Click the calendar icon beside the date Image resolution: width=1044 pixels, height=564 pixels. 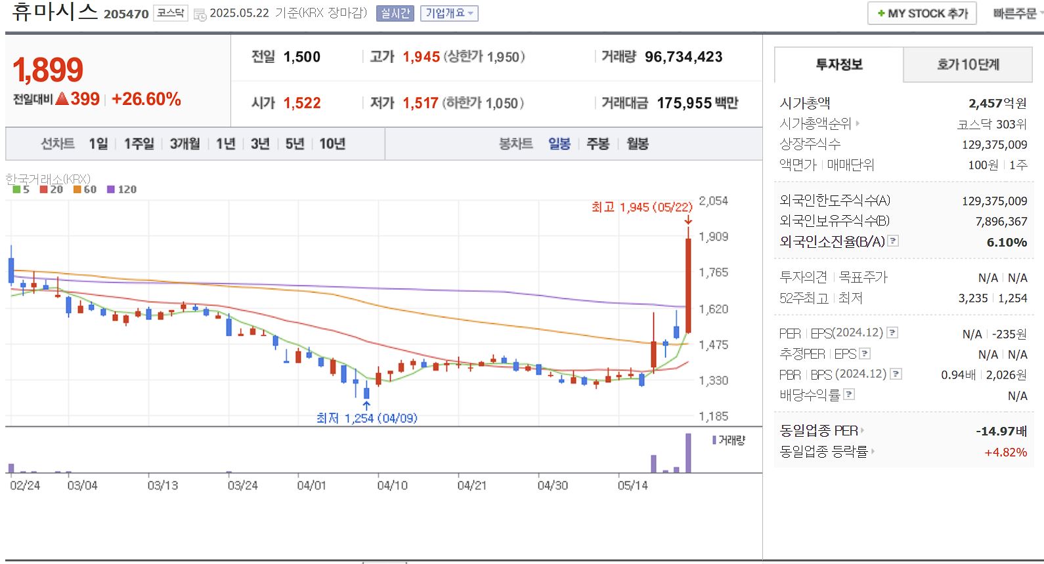[x=200, y=14]
